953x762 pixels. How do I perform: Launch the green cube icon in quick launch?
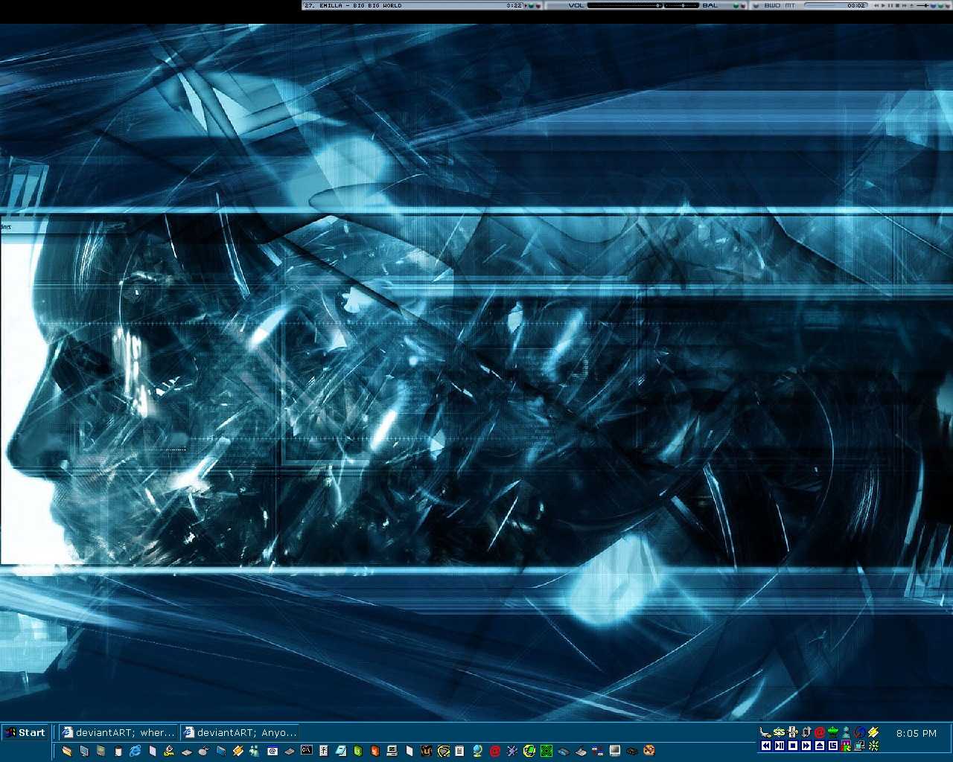click(357, 751)
